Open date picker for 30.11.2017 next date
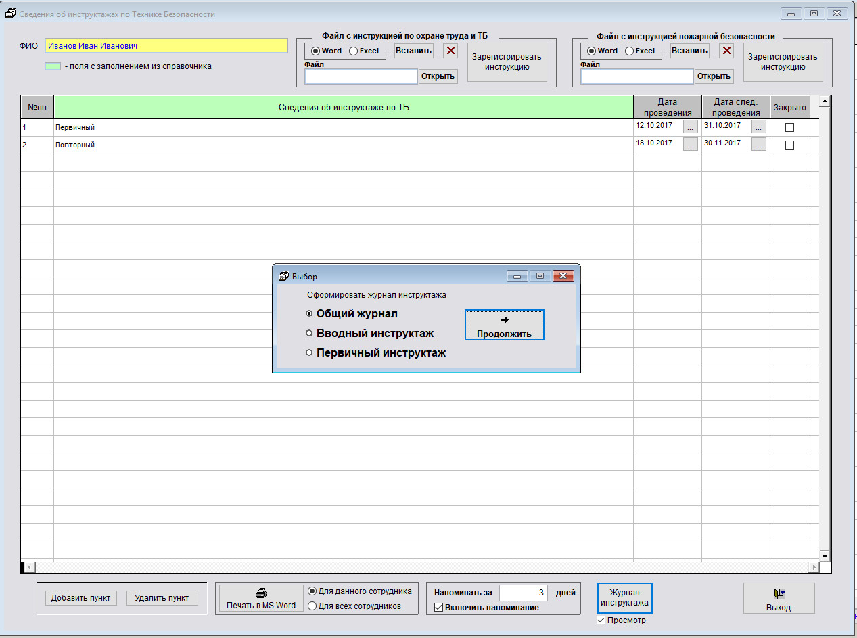 (758, 144)
